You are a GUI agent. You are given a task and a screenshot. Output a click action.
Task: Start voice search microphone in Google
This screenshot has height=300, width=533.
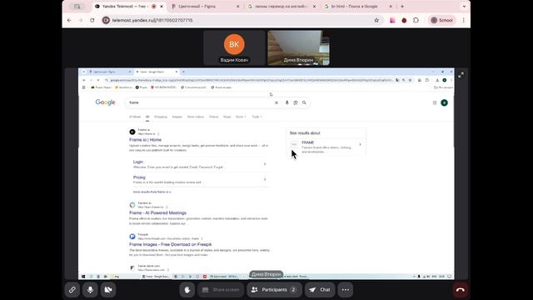click(x=286, y=102)
